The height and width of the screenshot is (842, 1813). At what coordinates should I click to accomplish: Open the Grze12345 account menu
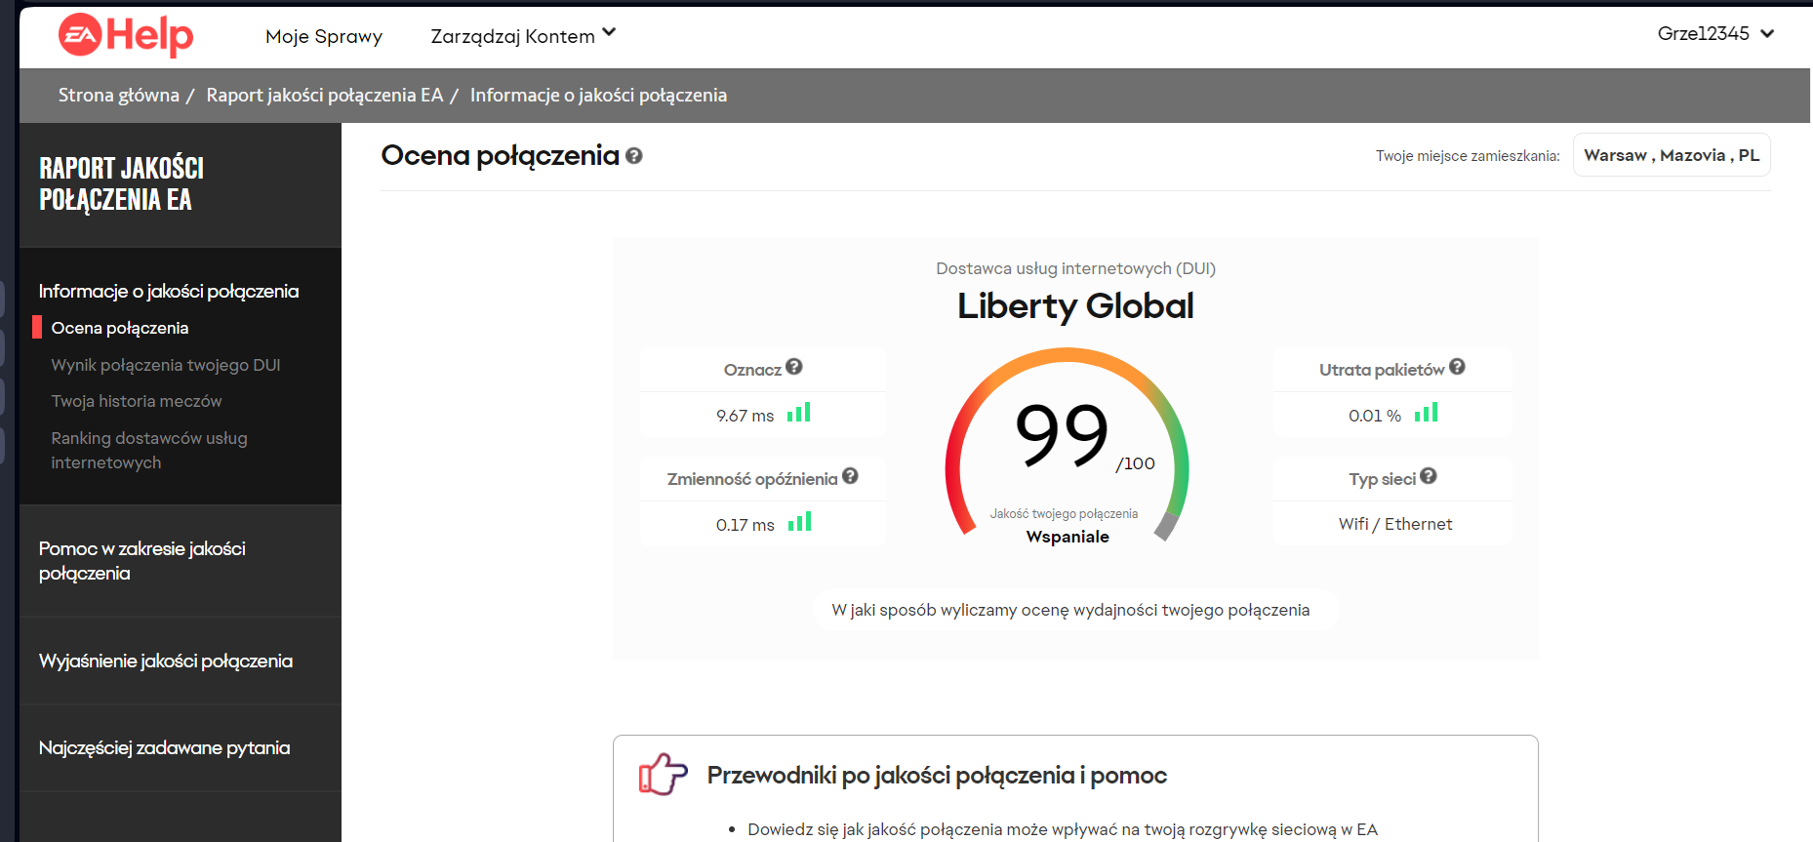click(x=1714, y=34)
